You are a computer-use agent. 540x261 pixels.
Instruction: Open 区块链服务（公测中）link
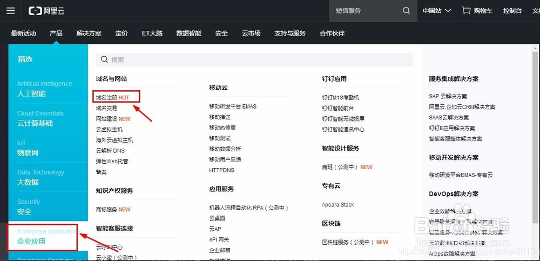click(x=355, y=243)
